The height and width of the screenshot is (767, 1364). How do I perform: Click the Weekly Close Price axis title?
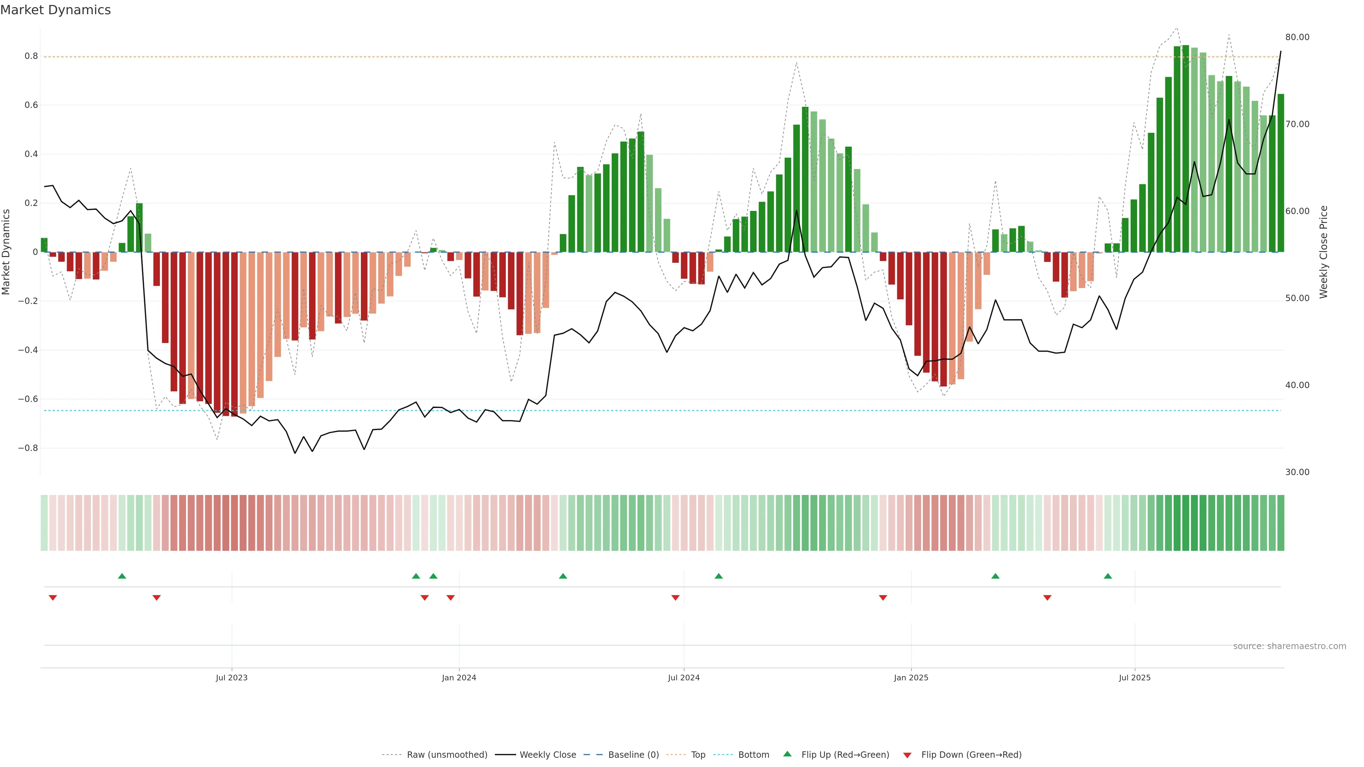[x=1323, y=252]
